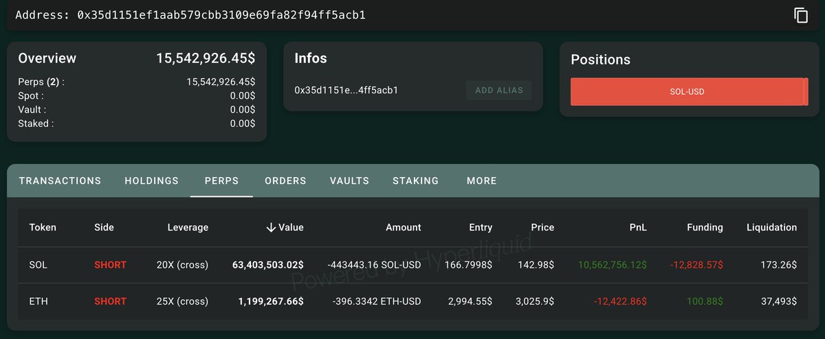
Task: Click the red SOL-USD position bar
Action: 687,91
